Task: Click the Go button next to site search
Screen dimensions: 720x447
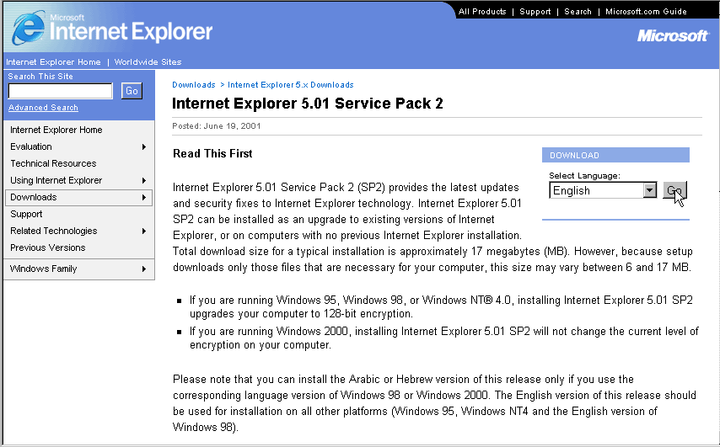Action: pos(132,91)
